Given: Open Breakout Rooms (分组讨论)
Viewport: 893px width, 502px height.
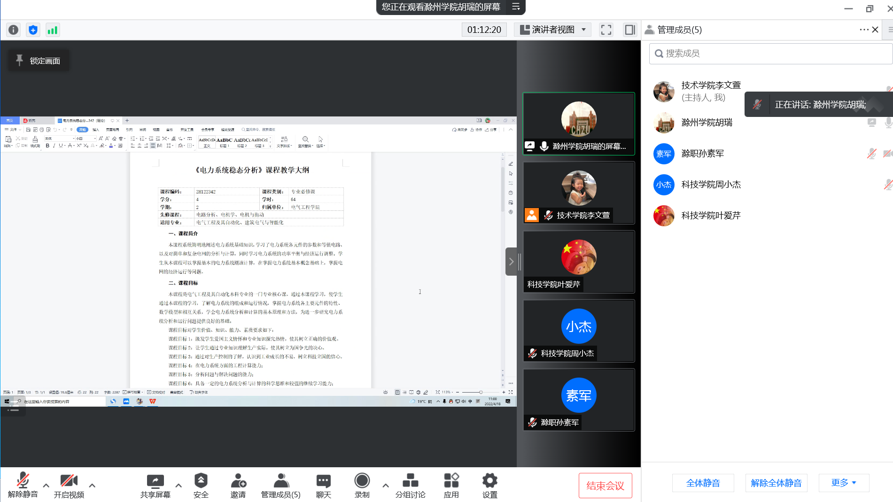Looking at the screenshot, I should click(410, 486).
